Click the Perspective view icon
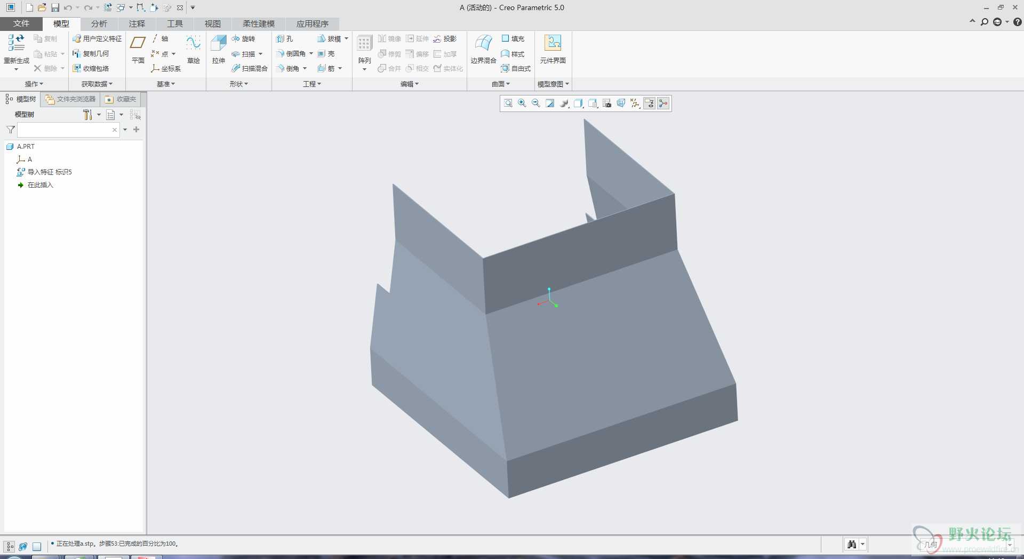Viewport: 1024px width, 559px height. click(x=621, y=103)
